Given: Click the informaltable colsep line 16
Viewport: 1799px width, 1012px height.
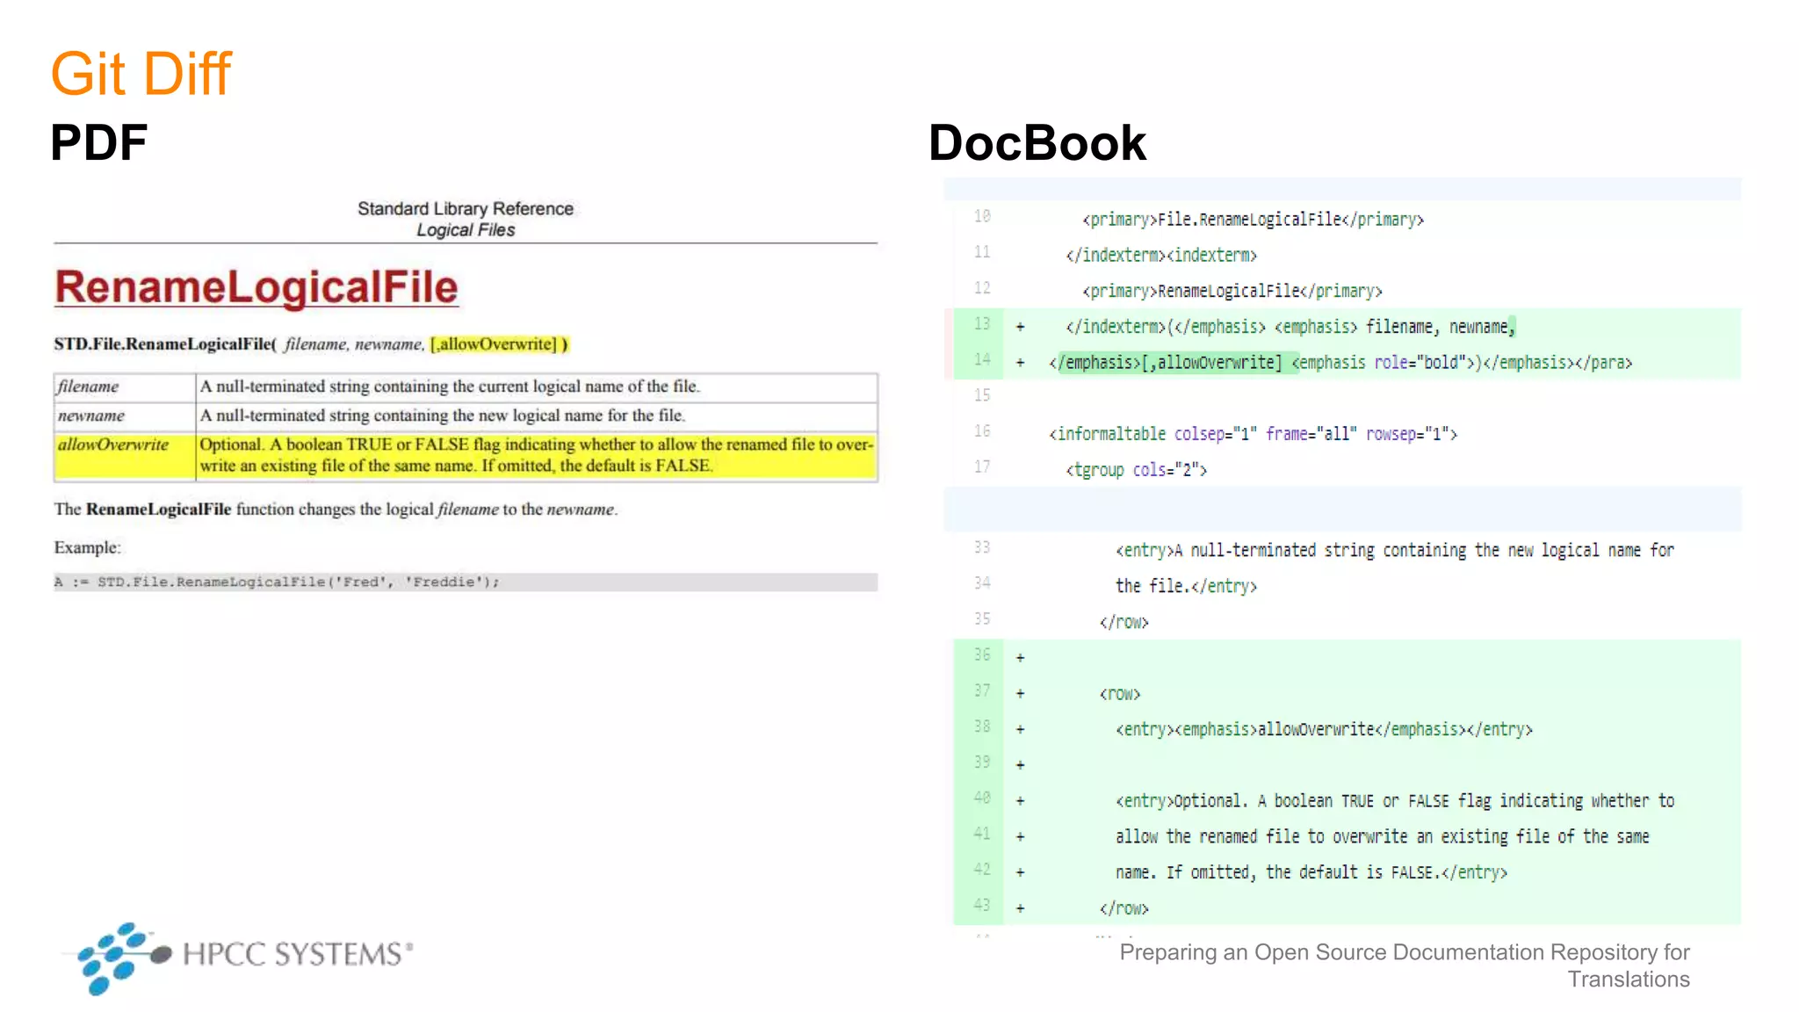Looking at the screenshot, I should click(1254, 434).
